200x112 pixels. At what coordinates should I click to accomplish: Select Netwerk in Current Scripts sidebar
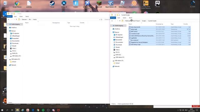(x=117, y=66)
